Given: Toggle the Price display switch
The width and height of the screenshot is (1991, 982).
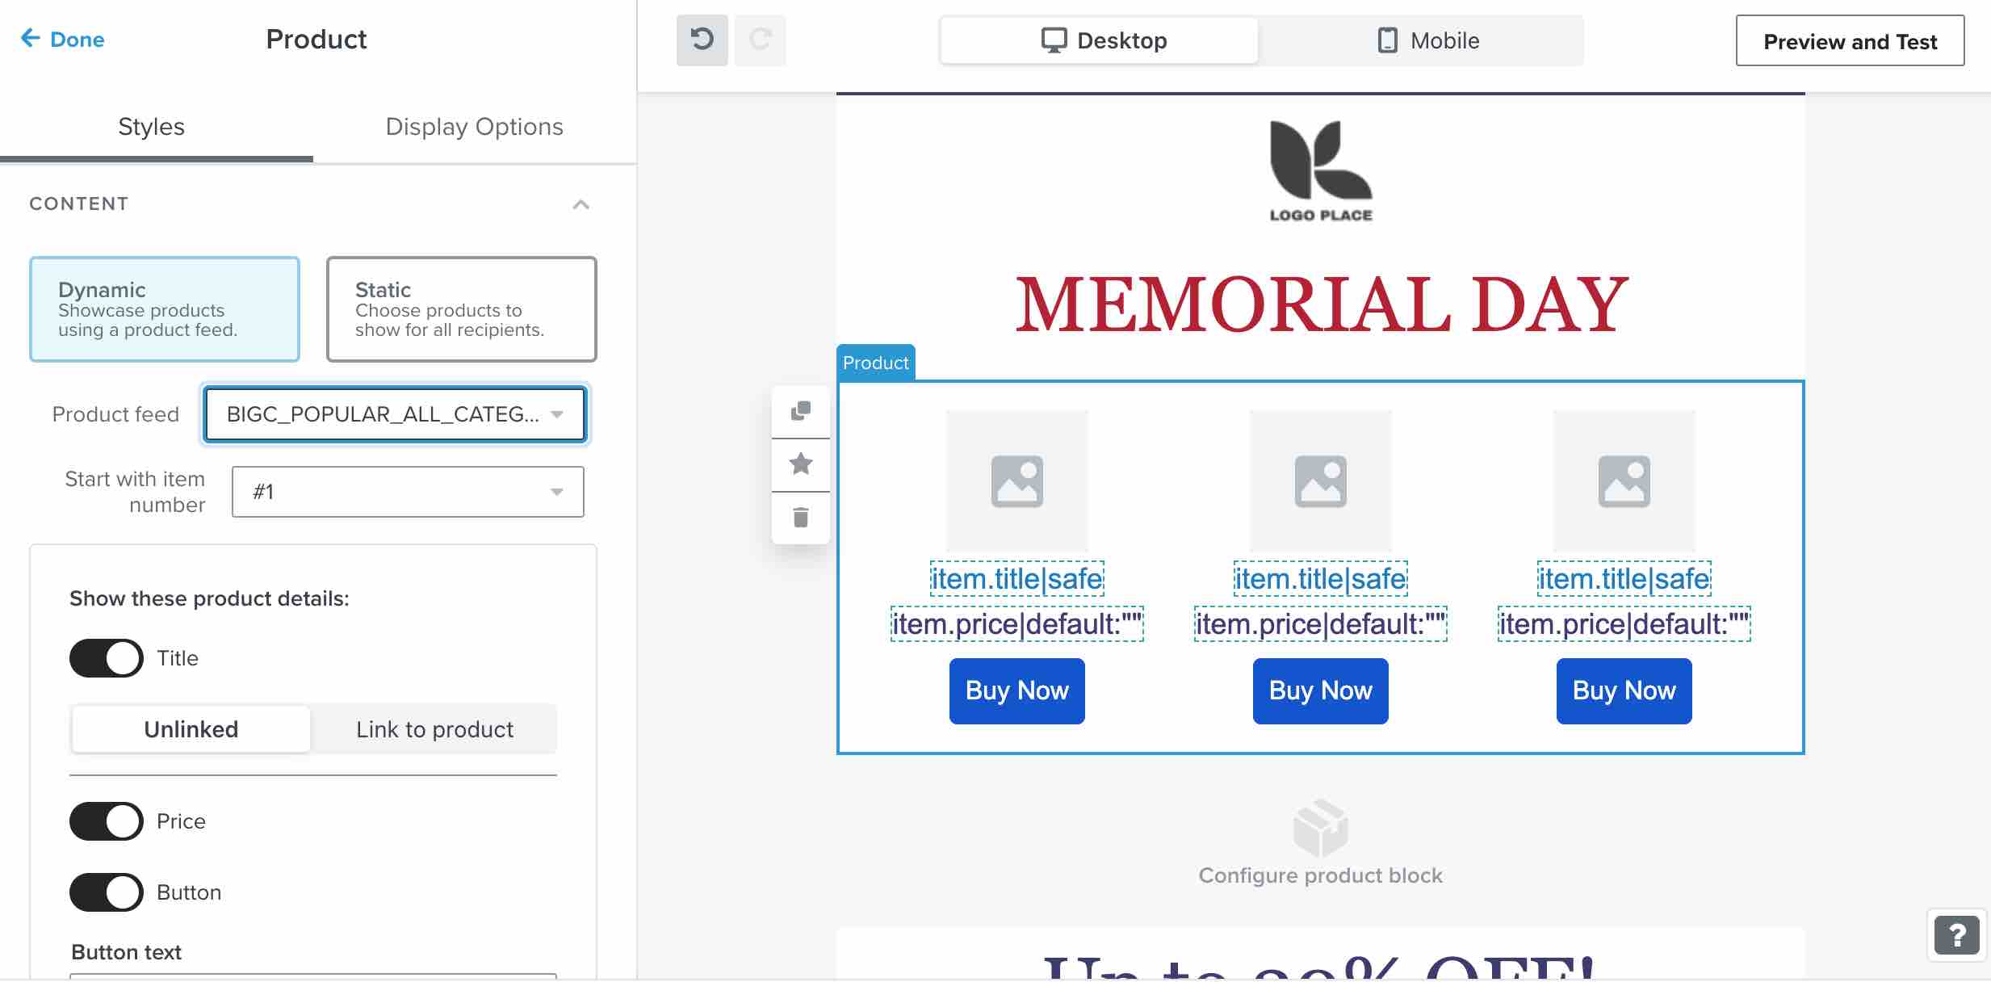Looking at the screenshot, I should (x=106, y=820).
